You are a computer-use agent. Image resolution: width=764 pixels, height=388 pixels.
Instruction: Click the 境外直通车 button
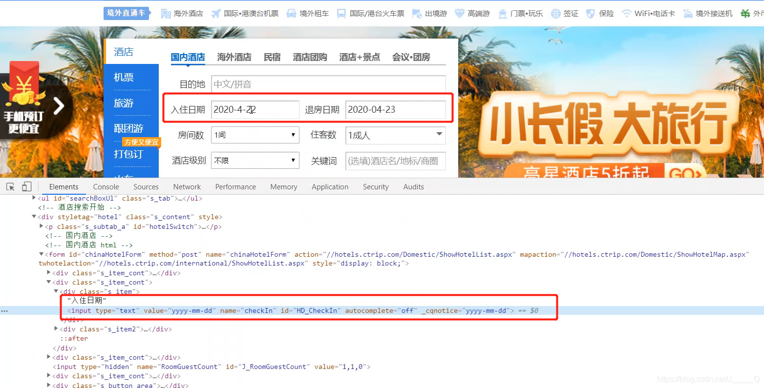click(126, 13)
